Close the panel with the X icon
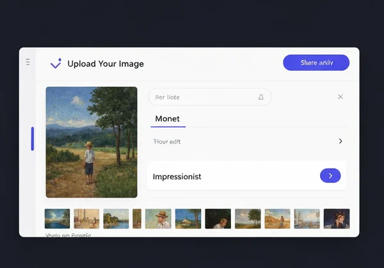 pos(340,97)
